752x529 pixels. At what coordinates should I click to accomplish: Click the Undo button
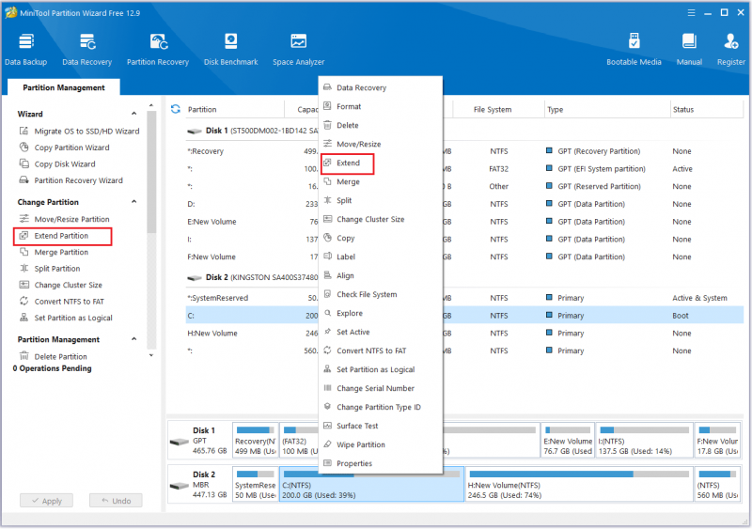coord(116,500)
